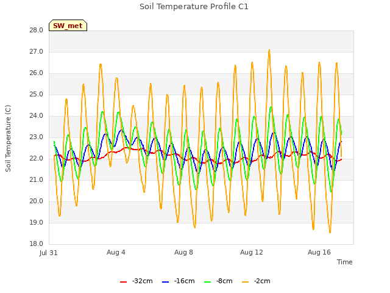
Task: Click the 27.0 y-axis tick label
Action: pos(37,51)
